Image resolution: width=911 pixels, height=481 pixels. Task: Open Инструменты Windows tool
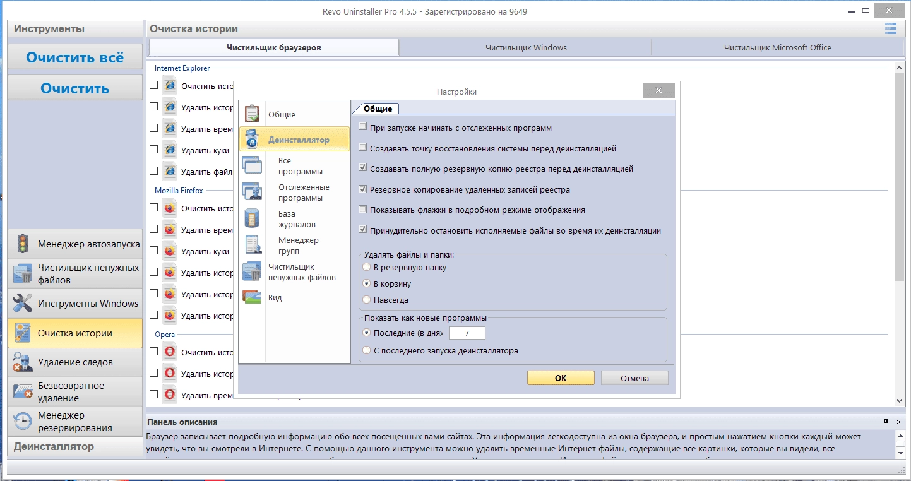pos(75,303)
